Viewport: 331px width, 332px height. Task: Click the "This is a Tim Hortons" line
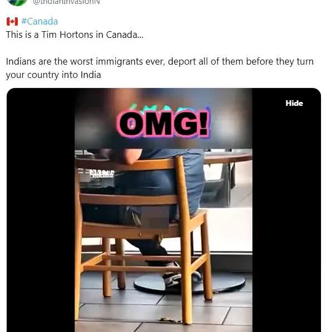point(75,35)
